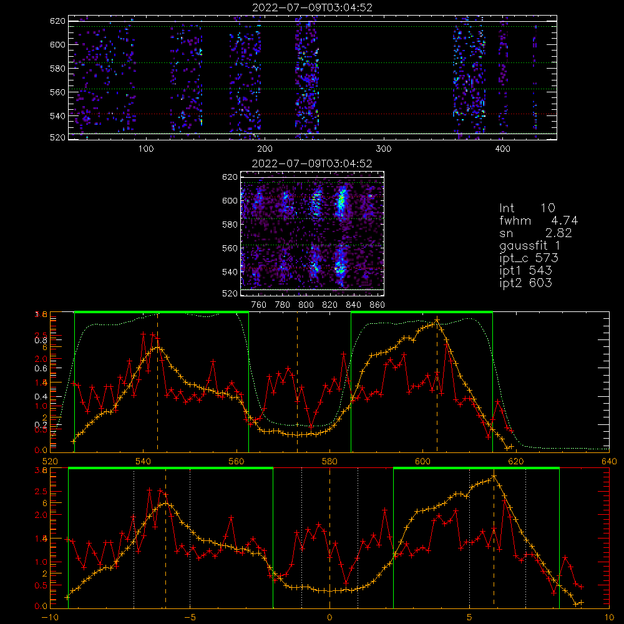Image resolution: width=624 pixels, height=624 pixels.
Task: Click x-axis label 100 under top image
Action: (146, 149)
